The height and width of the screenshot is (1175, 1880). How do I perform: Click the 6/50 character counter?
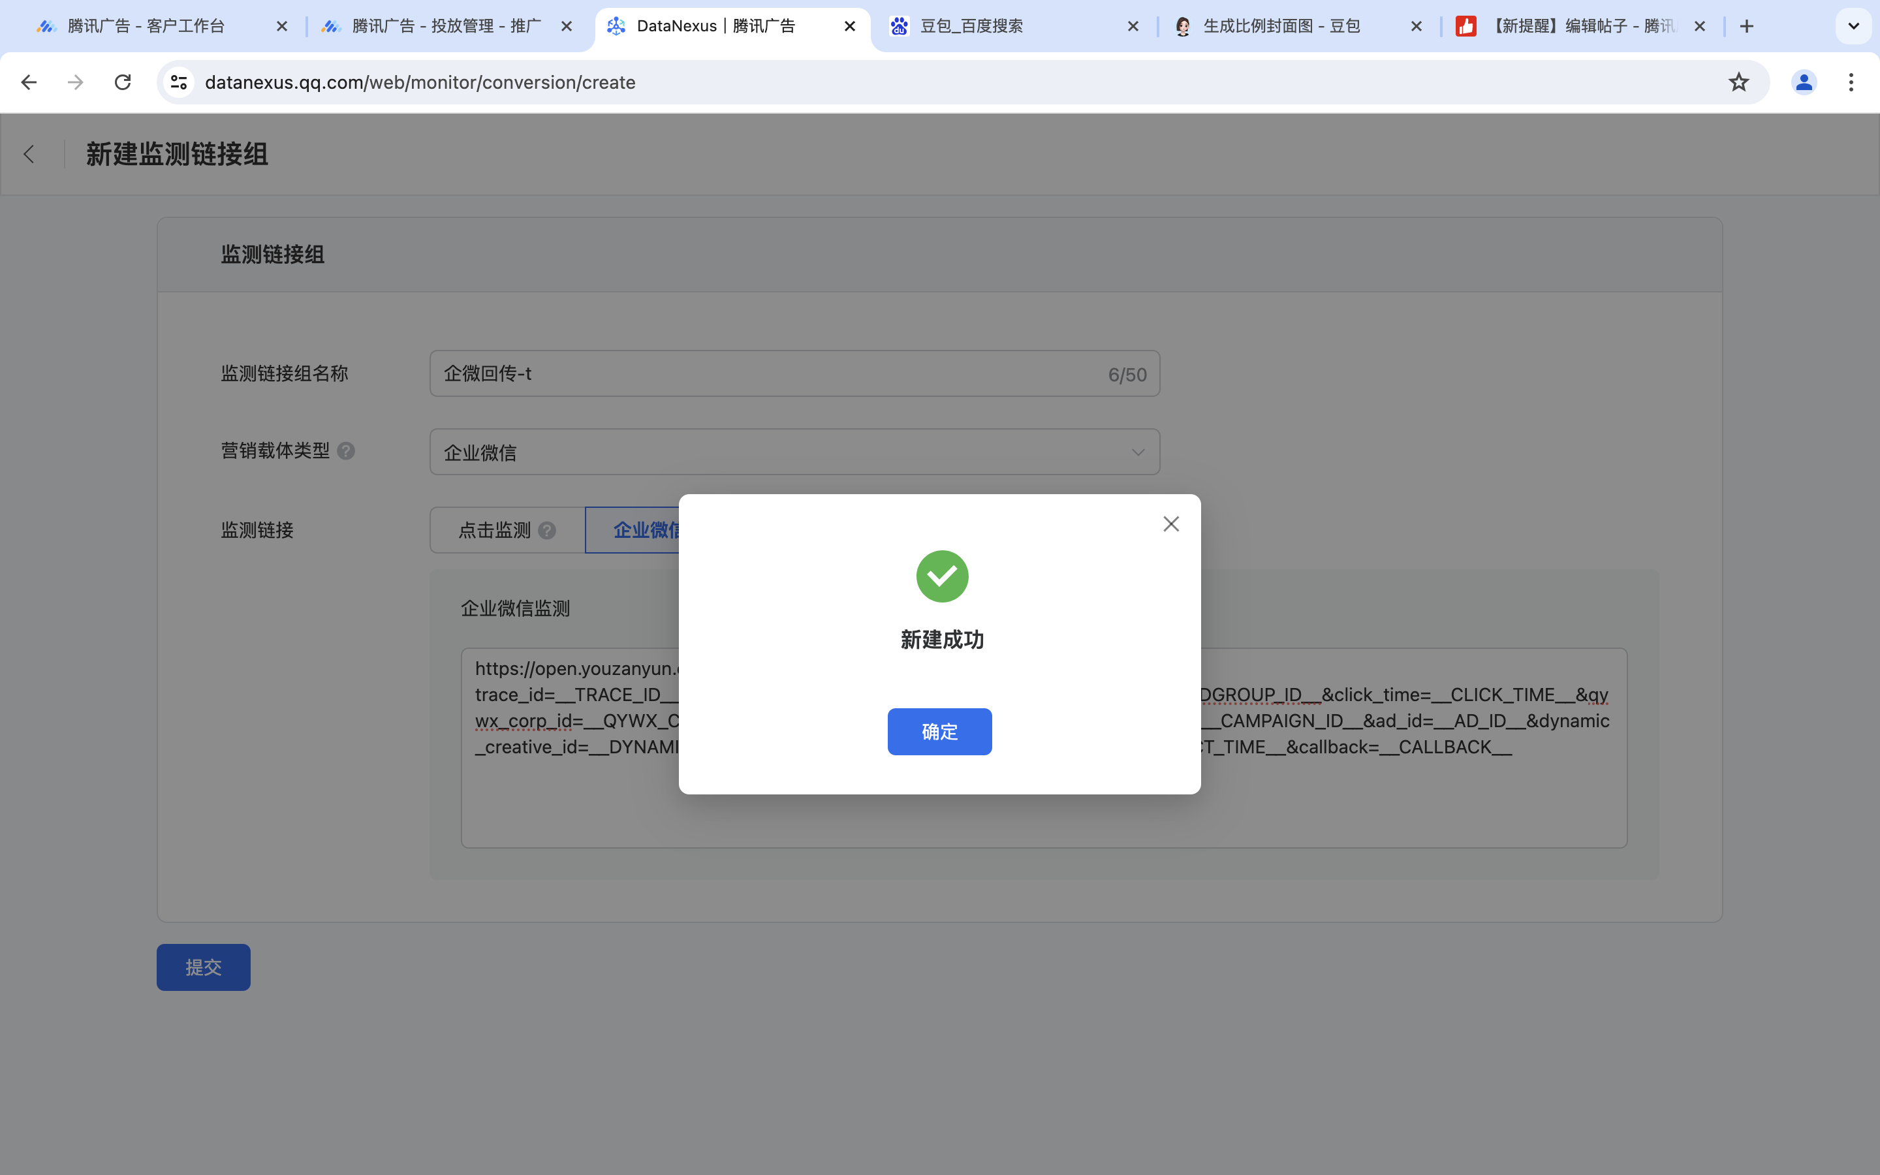(x=1127, y=375)
